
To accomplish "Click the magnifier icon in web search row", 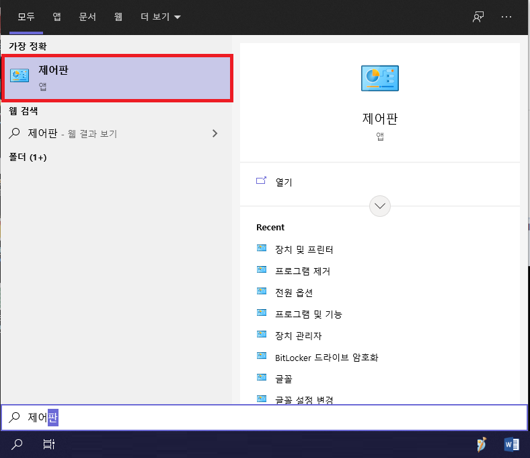I will [14, 133].
